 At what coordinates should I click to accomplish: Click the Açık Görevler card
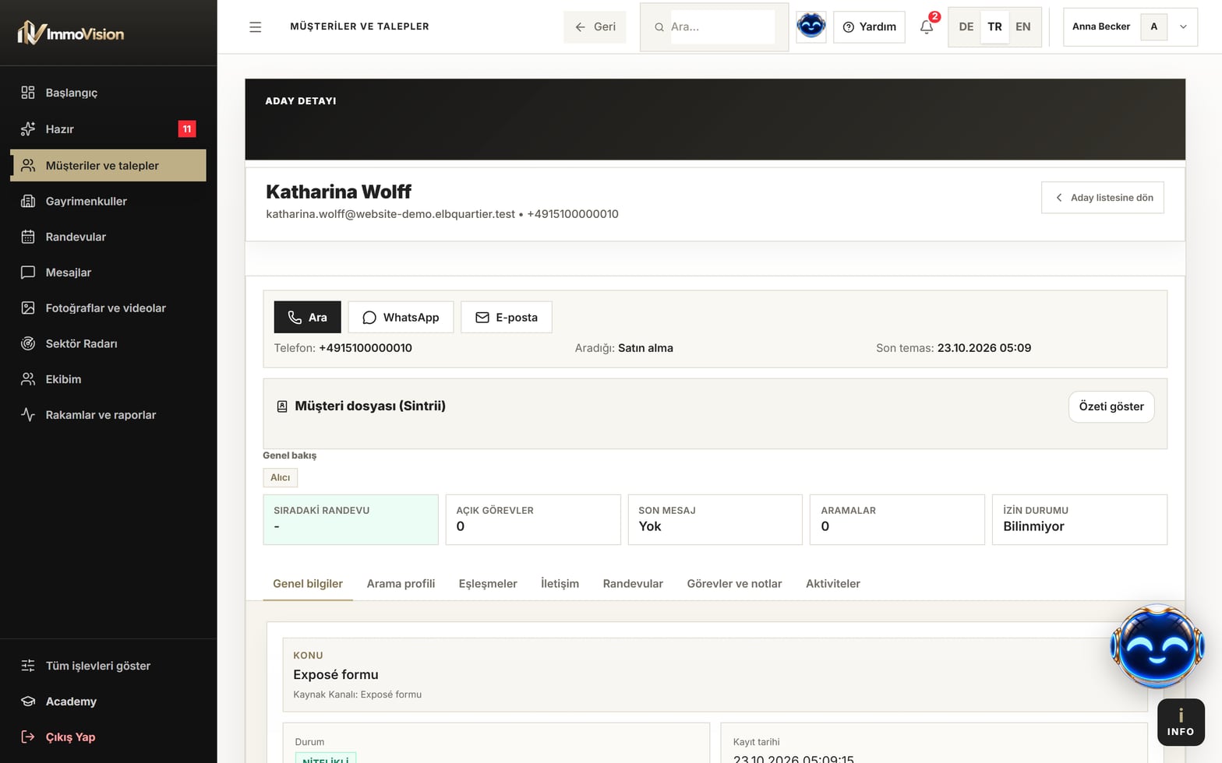click(533, 519)
